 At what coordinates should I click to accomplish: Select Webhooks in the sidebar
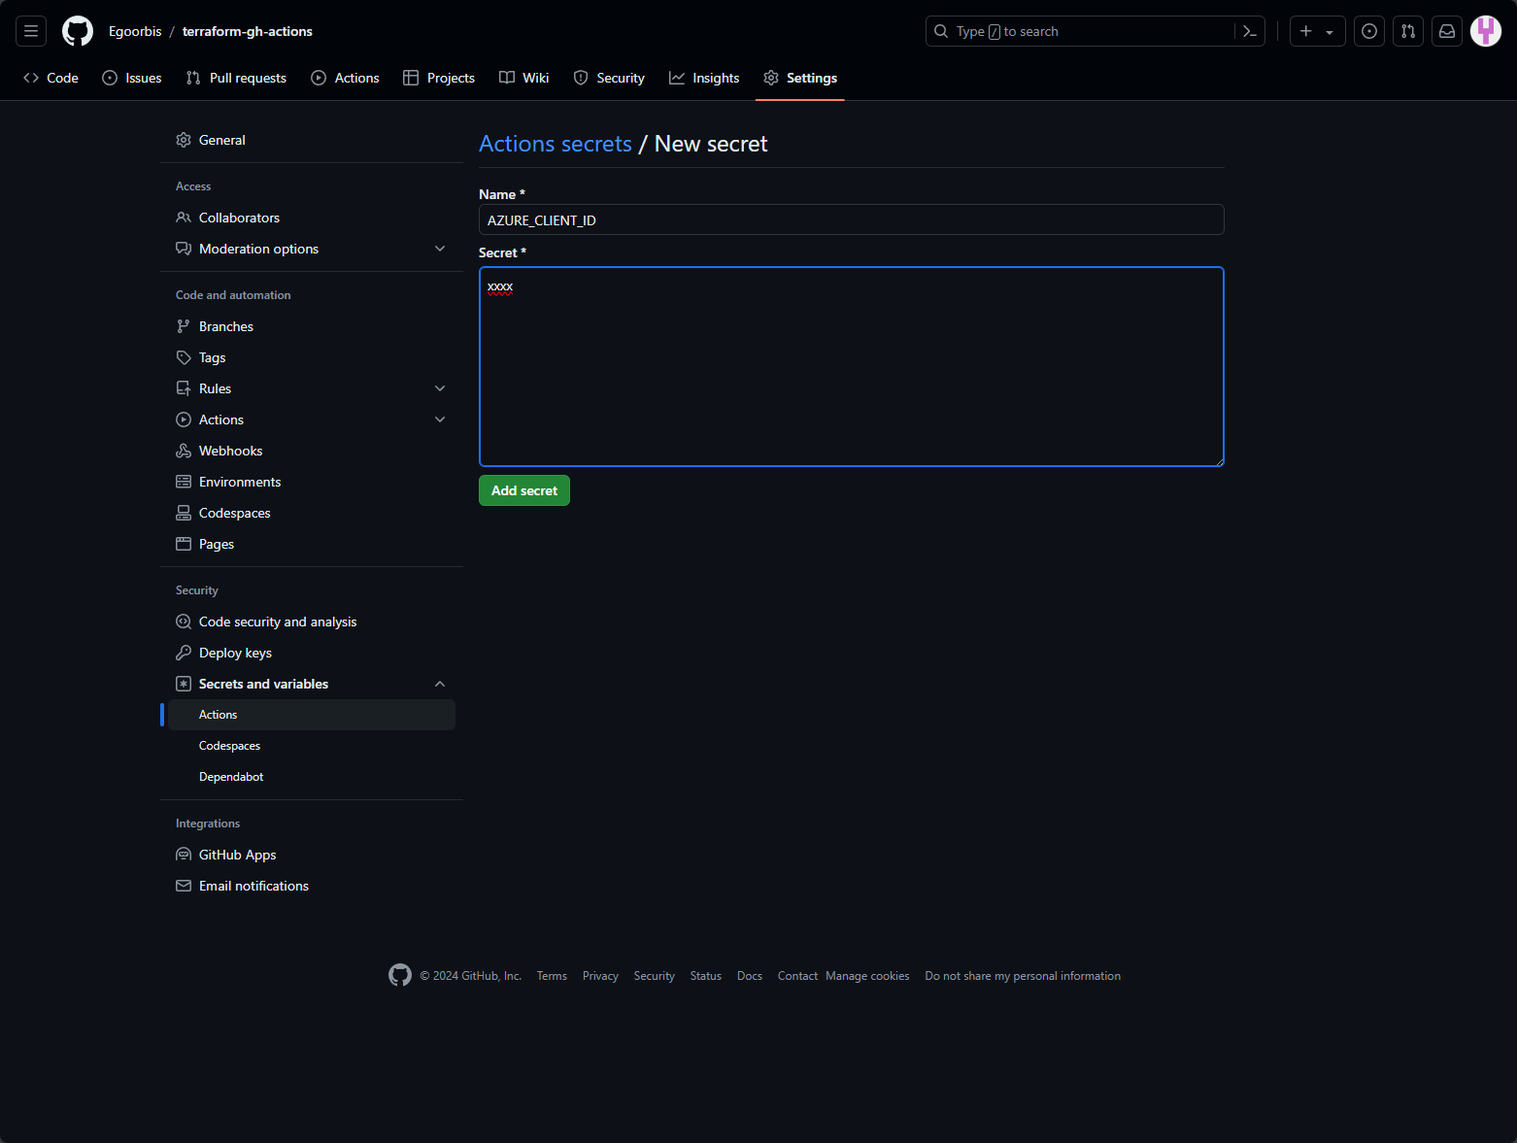tap(230, 451)
